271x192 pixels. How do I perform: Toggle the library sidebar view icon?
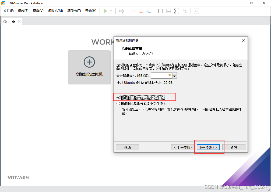click(x=161, y=11)
